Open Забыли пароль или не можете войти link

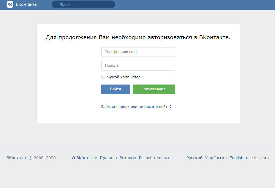pyautogui.click(x=136, y=107)
